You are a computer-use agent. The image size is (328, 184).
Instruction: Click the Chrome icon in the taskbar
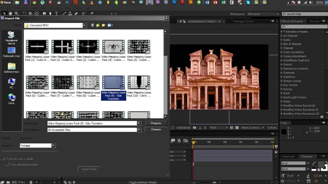[34, 3]
